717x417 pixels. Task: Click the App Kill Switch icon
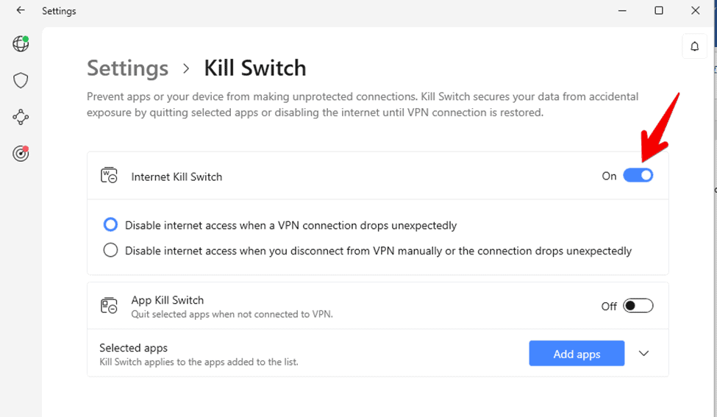point(109,306)
